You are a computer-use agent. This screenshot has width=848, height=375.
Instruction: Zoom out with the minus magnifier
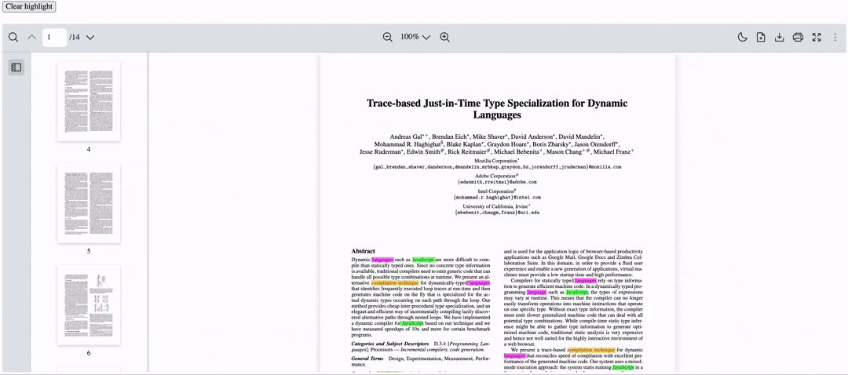coord(388,38)
